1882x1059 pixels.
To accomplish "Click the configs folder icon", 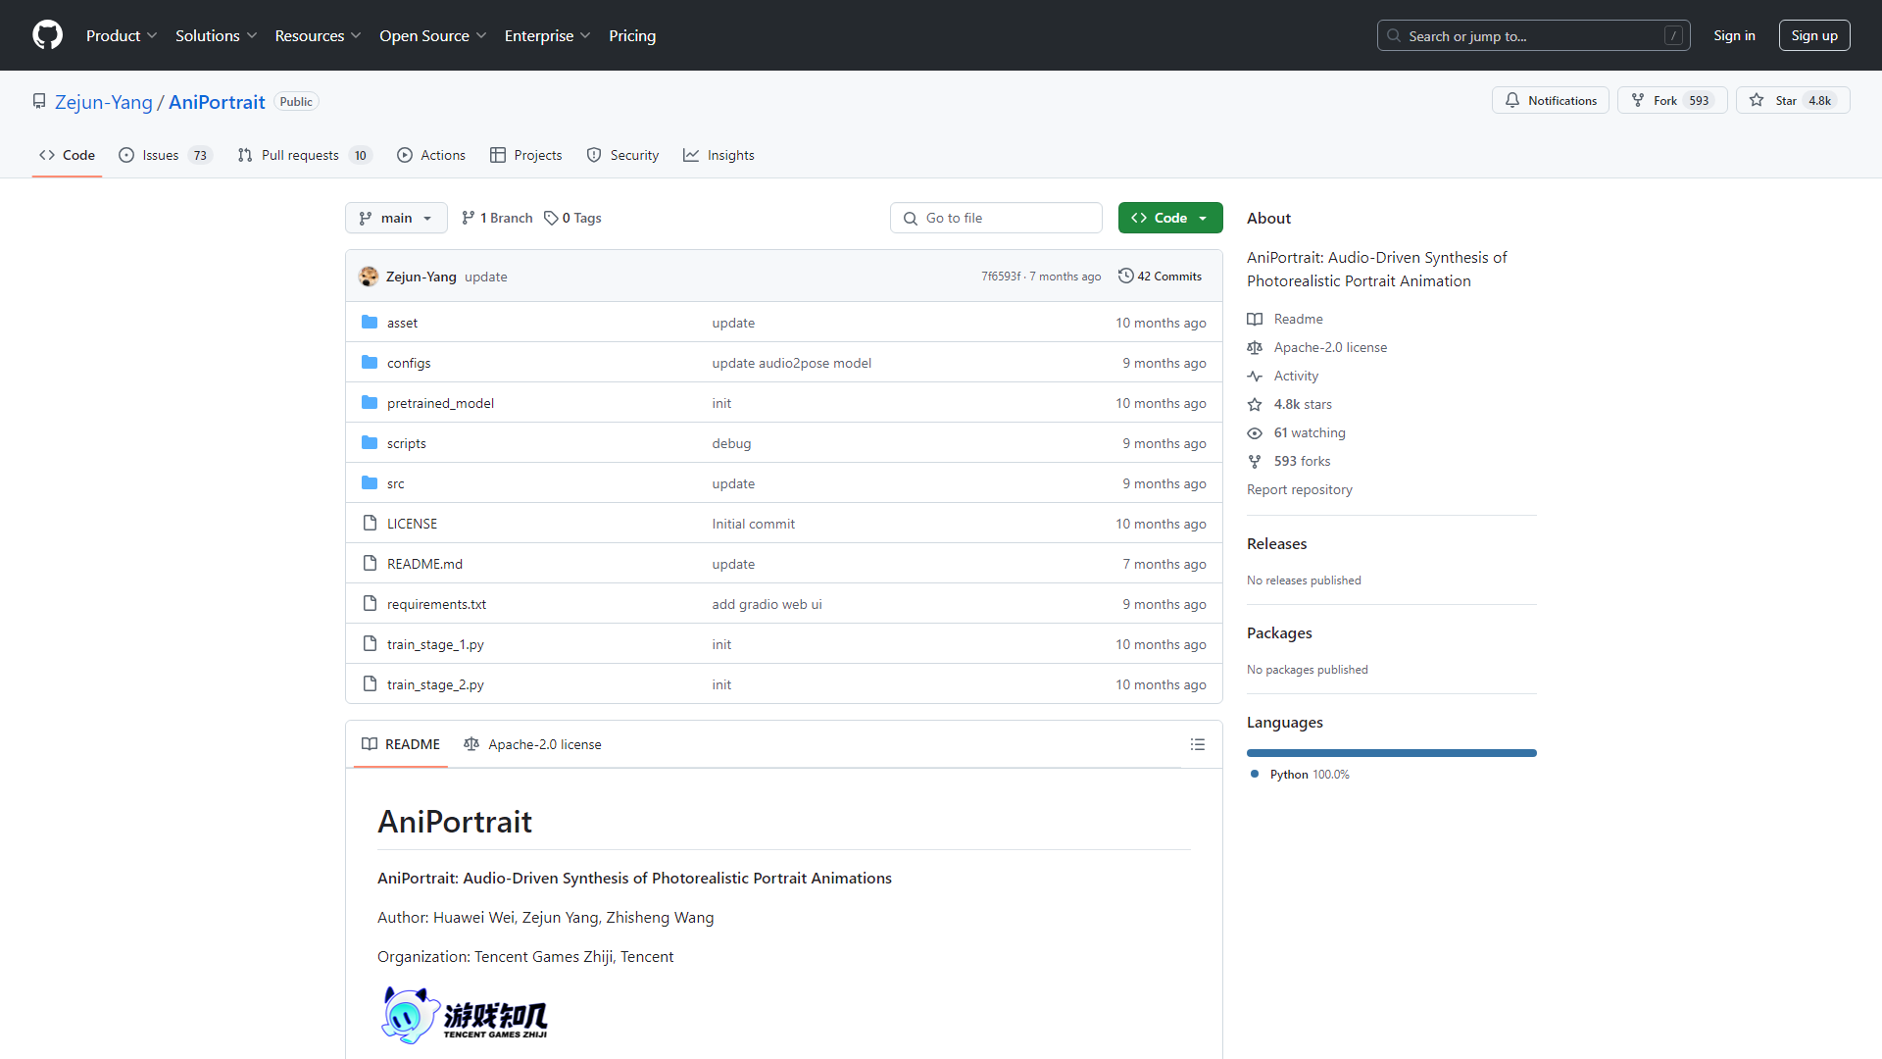I will click(x=370, y=363).
